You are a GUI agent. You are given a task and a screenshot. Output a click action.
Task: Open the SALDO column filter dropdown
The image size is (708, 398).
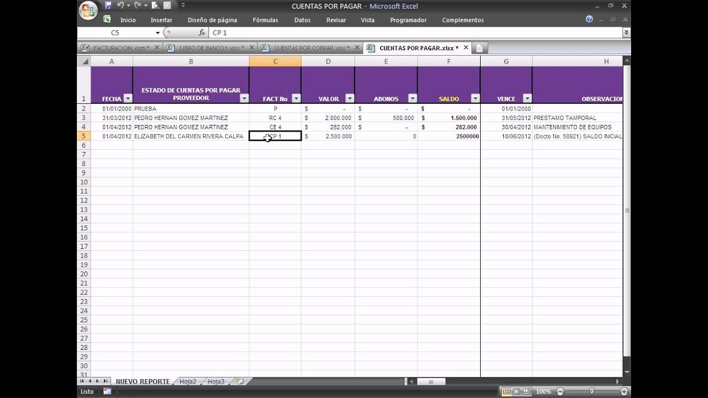(x=475, y=98)
